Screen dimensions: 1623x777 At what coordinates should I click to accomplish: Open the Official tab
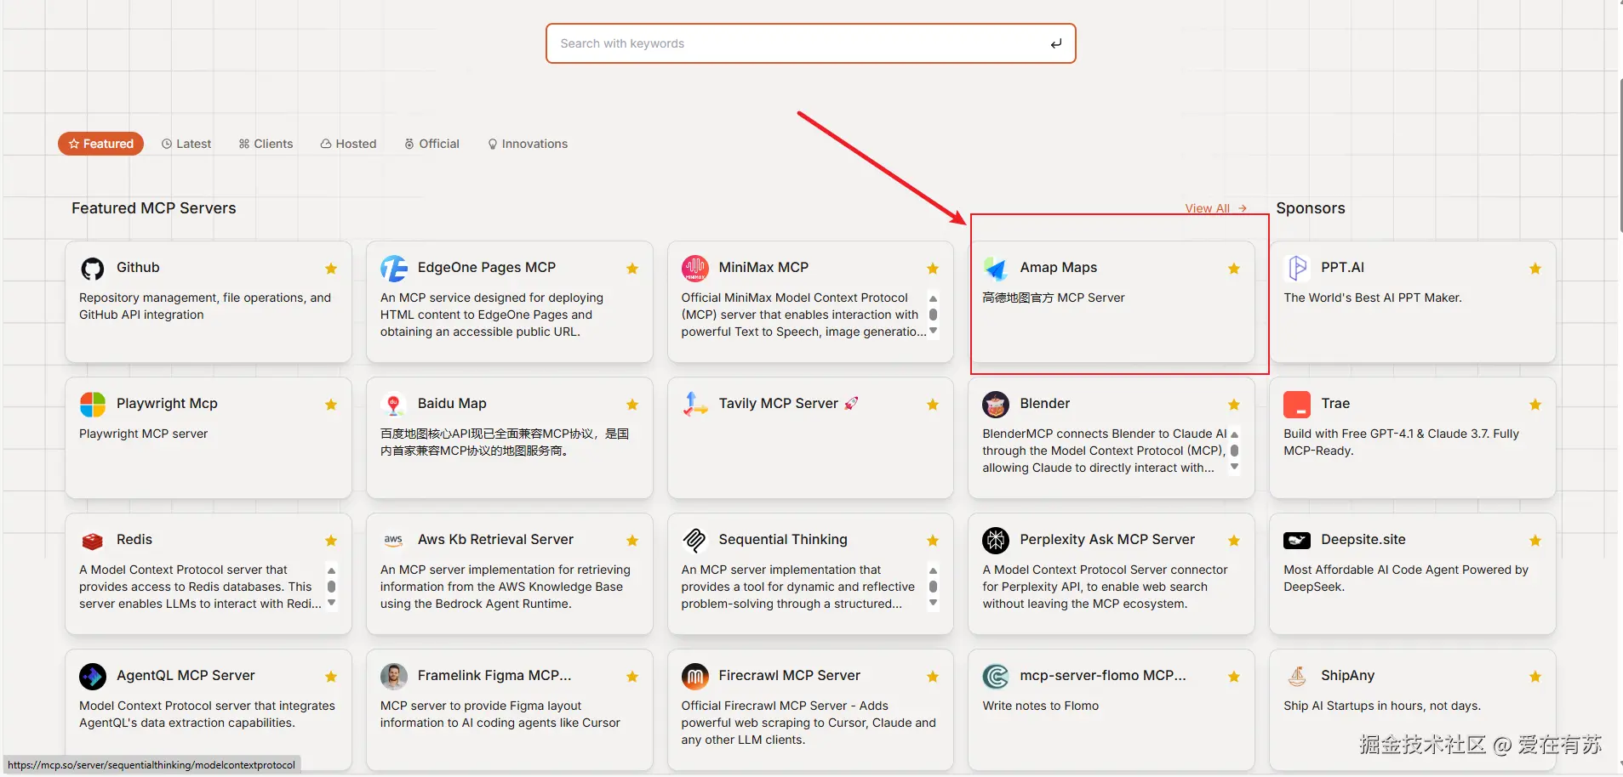[432, 144]
